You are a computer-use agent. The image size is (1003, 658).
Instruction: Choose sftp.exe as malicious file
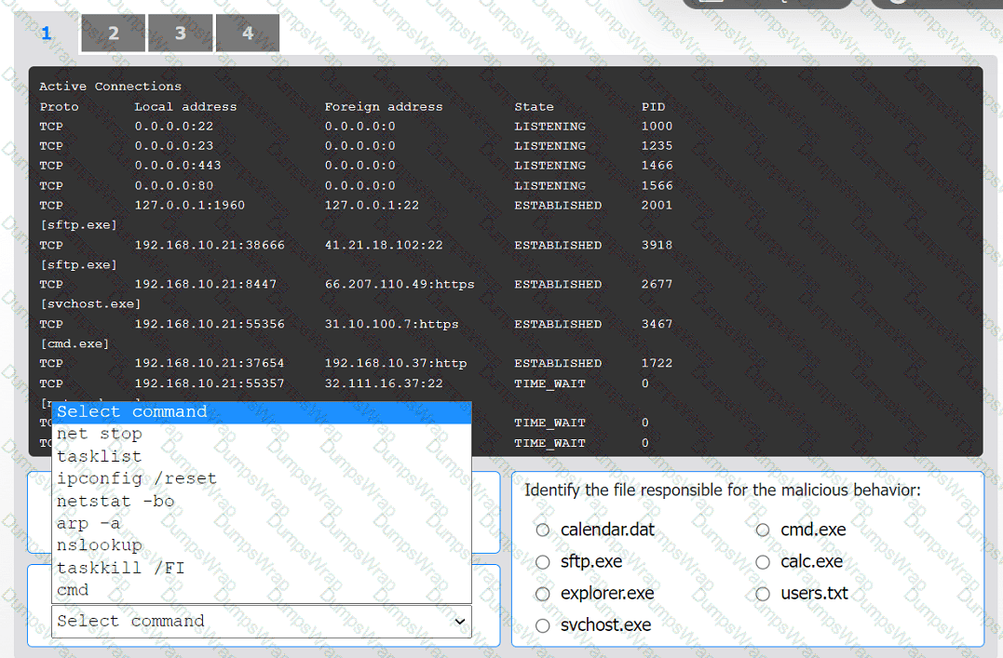tap(543, 562)
